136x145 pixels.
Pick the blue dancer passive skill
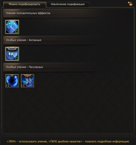tap(28, 81)
